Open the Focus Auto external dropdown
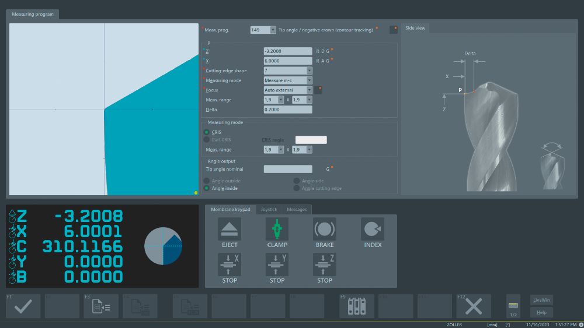 (309, 90)
